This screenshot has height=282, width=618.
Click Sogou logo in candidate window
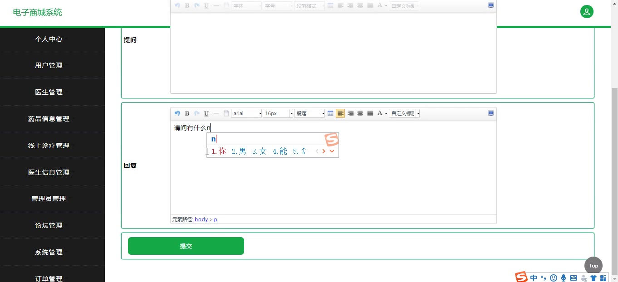[x=332, y=140]
